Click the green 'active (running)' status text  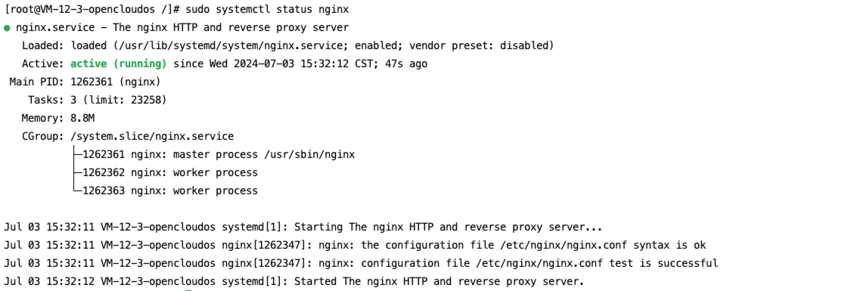click(119, 63)
